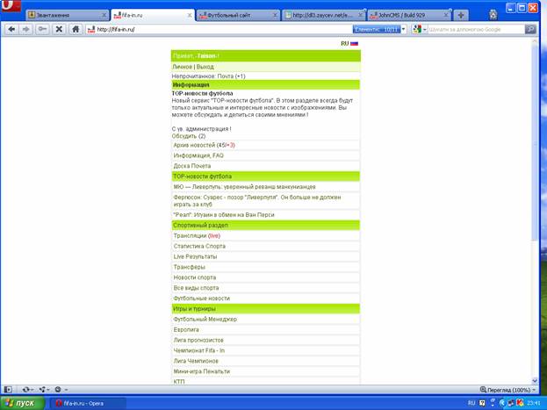Open the Трансферы link
The image size is (547, 410).
pyautogui.click(x=190, y=267)
